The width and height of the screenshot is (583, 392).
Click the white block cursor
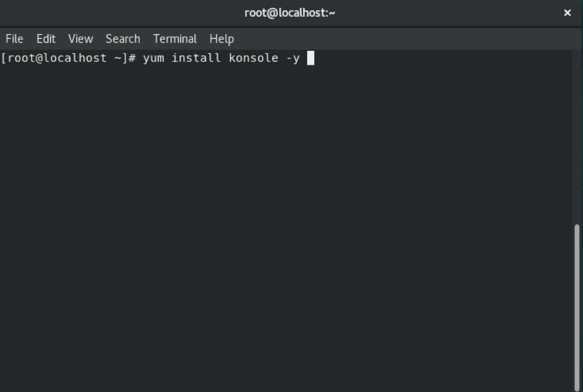(311, 58)
